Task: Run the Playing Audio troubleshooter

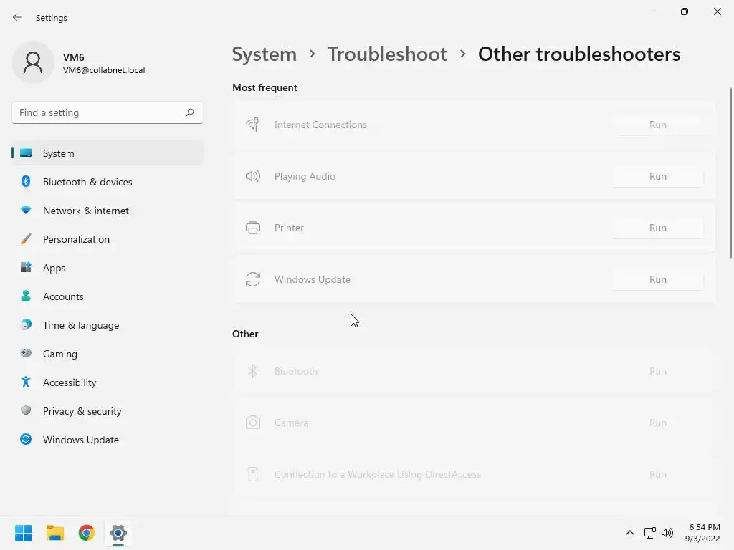Action: pyautogui.click(x=658, y=176)
